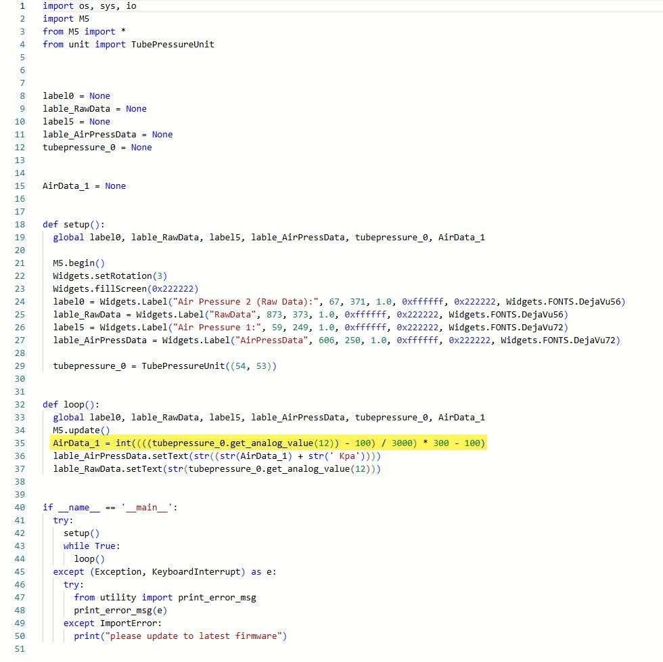Viewport: 663px width, 662px height.
Task: Select the global keyword on line 19
Action: 68,237
